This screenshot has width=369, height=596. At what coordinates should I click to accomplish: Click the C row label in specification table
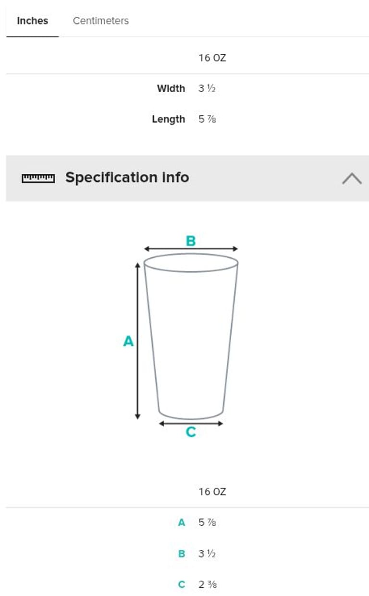coord(182,584)
